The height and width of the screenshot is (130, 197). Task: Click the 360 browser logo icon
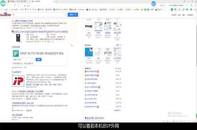pyautogui.click(x=3, y=3)
